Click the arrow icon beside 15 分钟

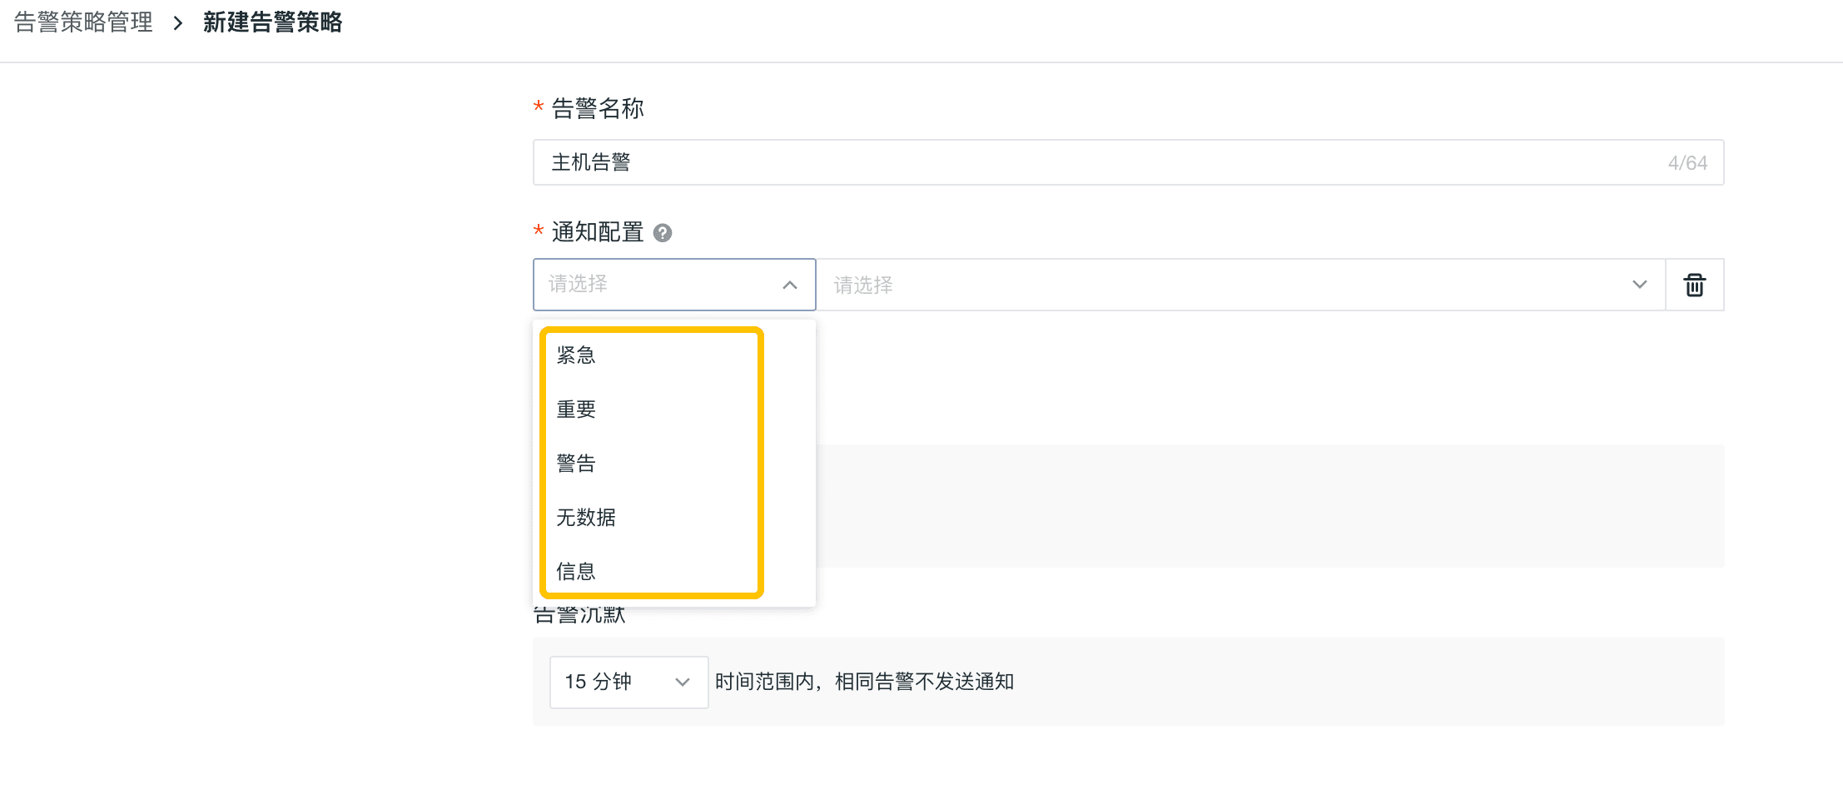[x=683, y=682]
